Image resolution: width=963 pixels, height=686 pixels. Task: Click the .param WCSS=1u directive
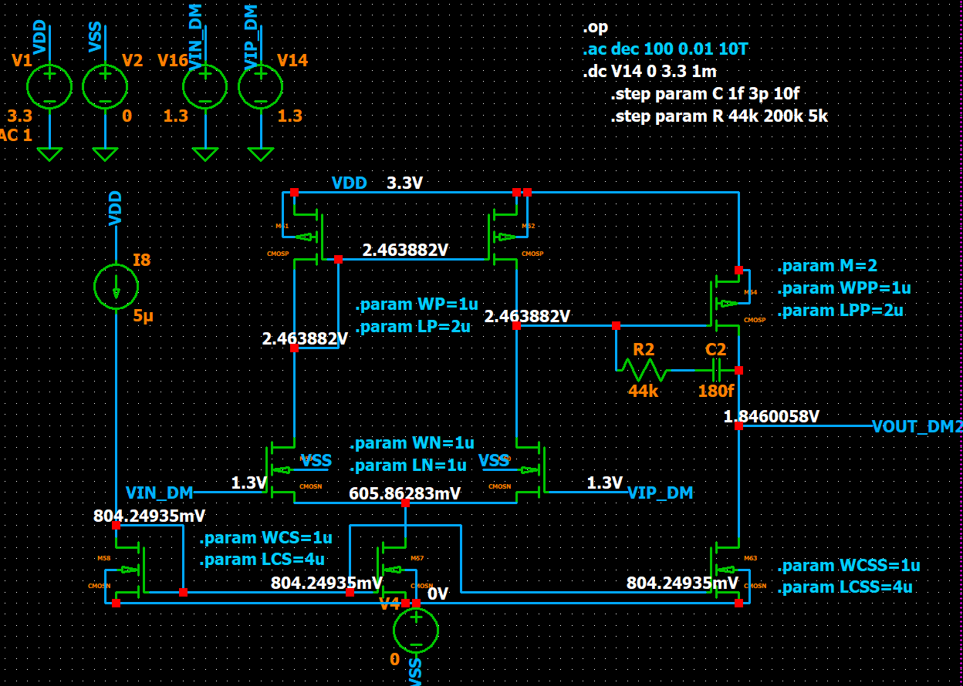point(849,565)
